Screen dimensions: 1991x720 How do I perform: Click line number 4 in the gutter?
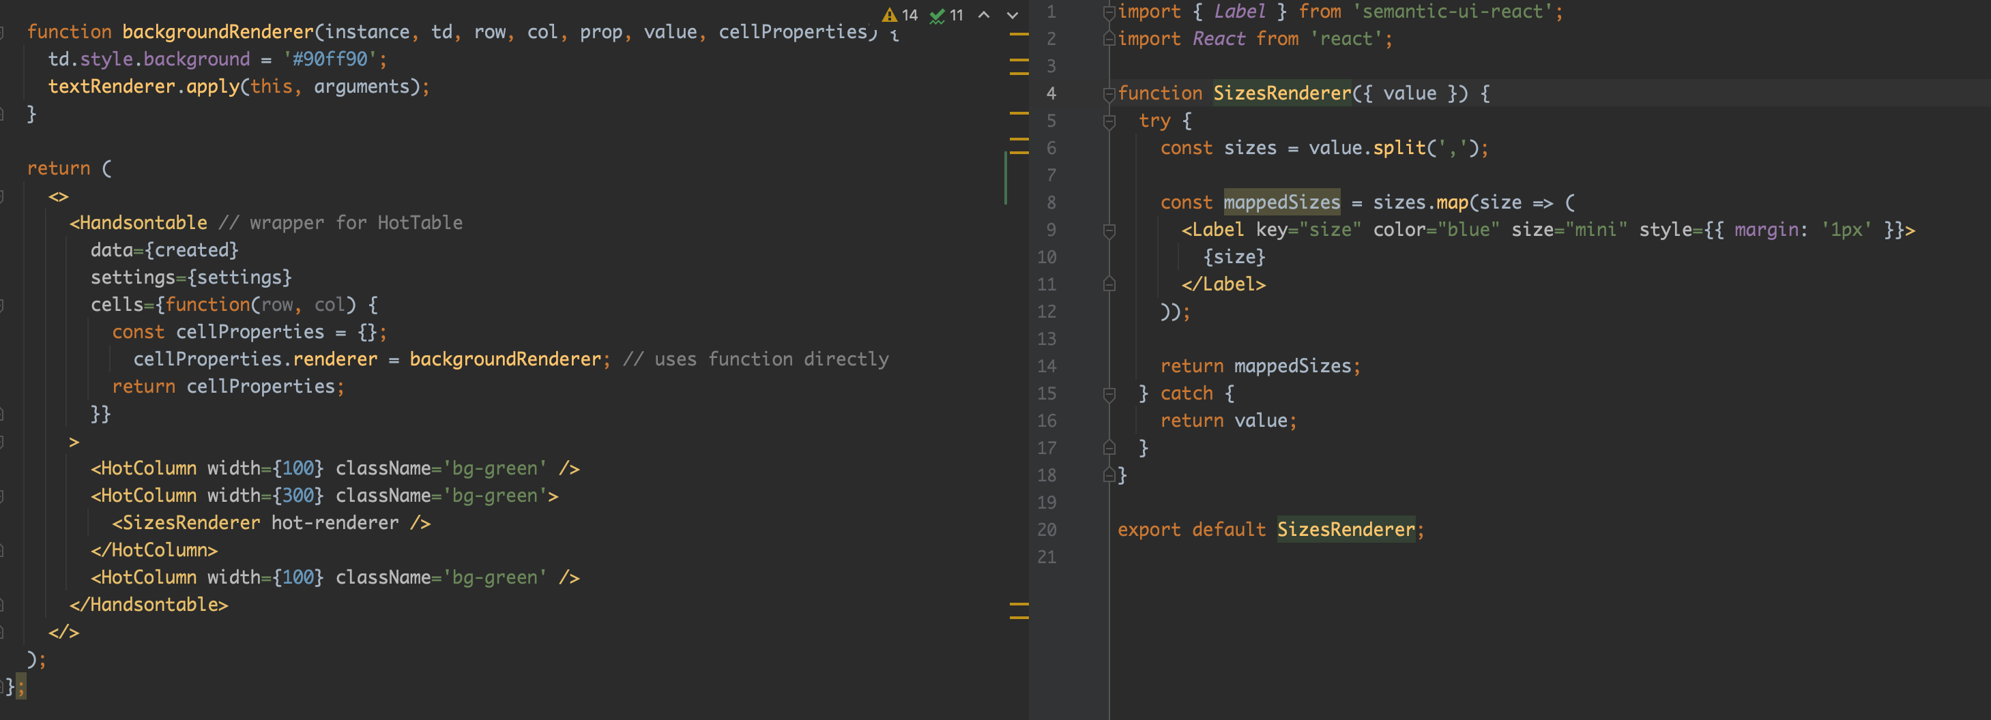tap(1051, 93)
